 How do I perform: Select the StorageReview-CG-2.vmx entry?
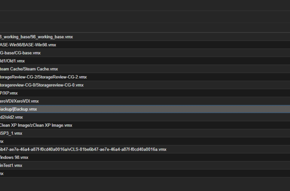145,77
